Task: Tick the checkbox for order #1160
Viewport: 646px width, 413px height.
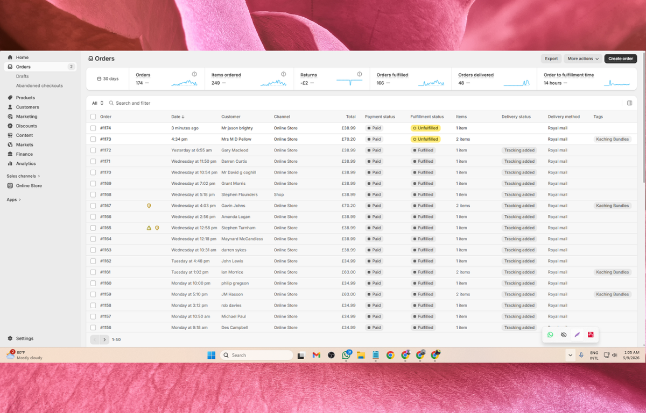Action: (x=93, y=283)
